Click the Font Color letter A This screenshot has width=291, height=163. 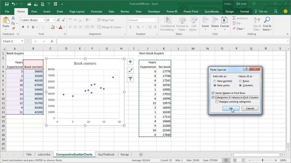[x=60, y=27]
